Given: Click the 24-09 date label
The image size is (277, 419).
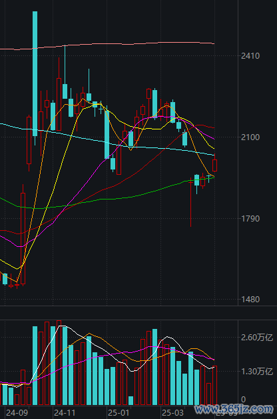Looking at the screenshot, I should (x=17, y=413).
